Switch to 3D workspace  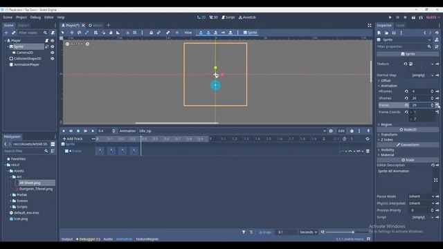point(214,17)
